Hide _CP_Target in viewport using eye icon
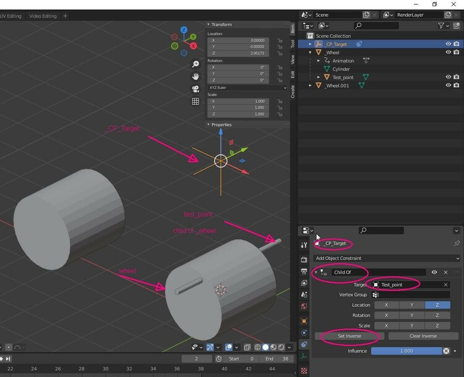This screenshot has height=377, width=464. 448,44
